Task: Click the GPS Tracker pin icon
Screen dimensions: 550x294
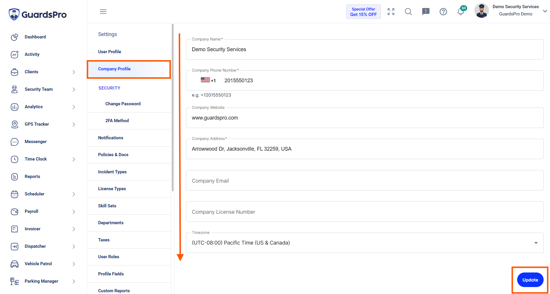Action: 15,124
